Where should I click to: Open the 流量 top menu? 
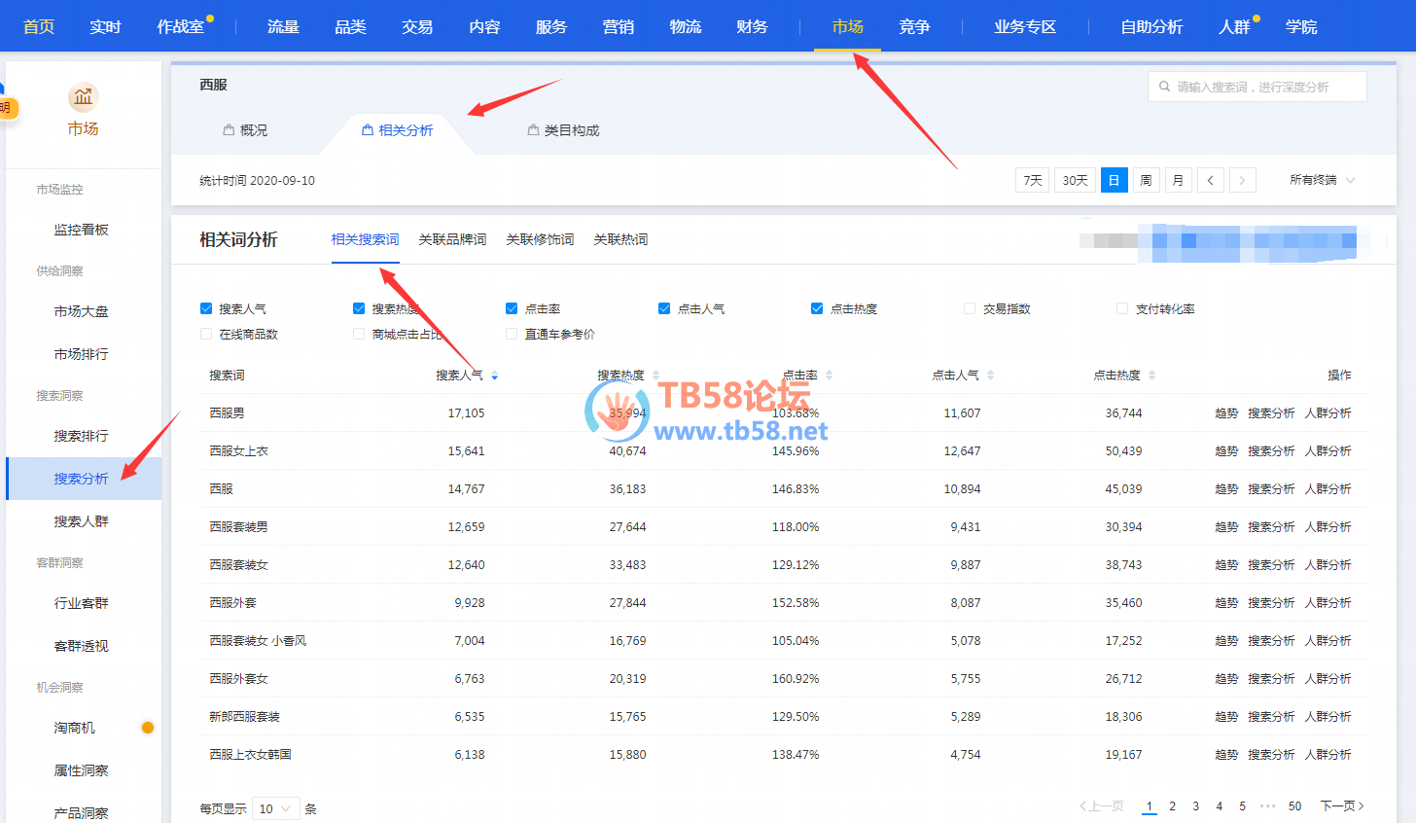[x=283, y=26]
